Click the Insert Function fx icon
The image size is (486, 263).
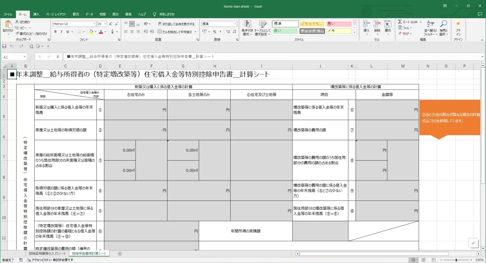click(x=57, y=56)
